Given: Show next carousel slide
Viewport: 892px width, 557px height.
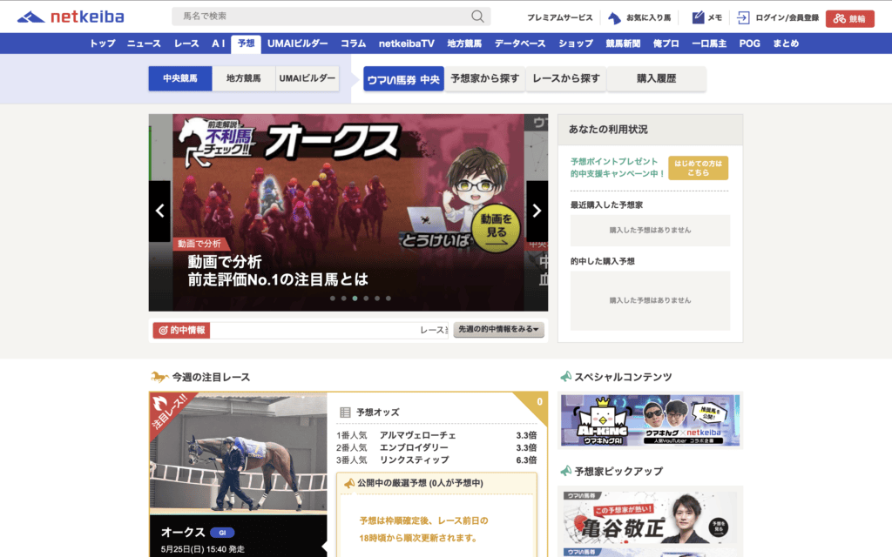Looking at the screenshot, I should pos(537,211).
